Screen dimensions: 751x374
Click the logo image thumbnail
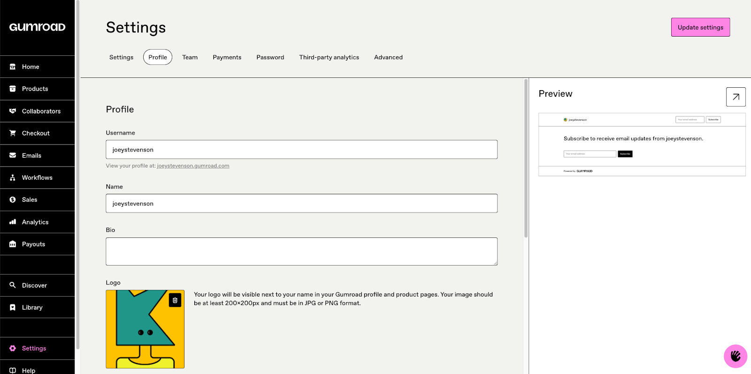pos(145,329)
